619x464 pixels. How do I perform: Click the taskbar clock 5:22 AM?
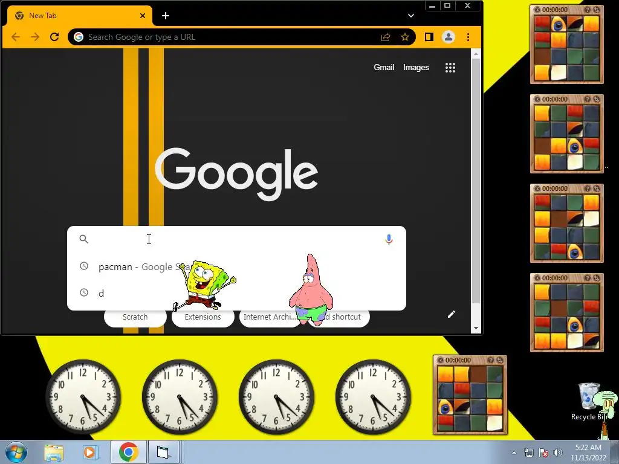click(x=588, y=452)
